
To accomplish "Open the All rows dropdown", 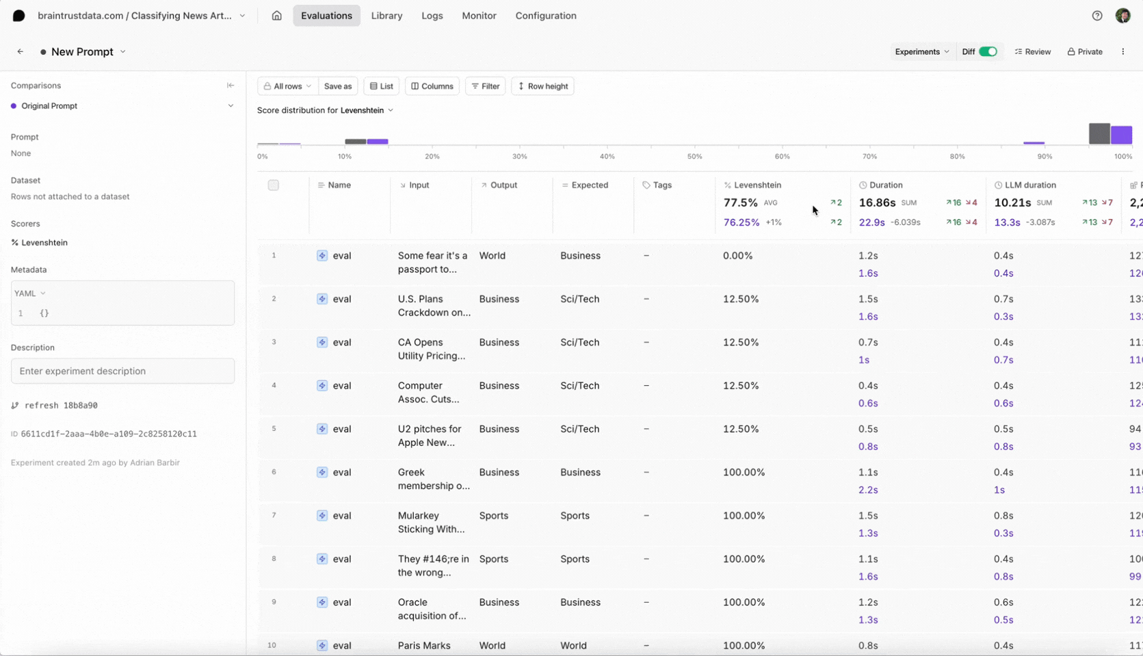I will coord(287,86).
